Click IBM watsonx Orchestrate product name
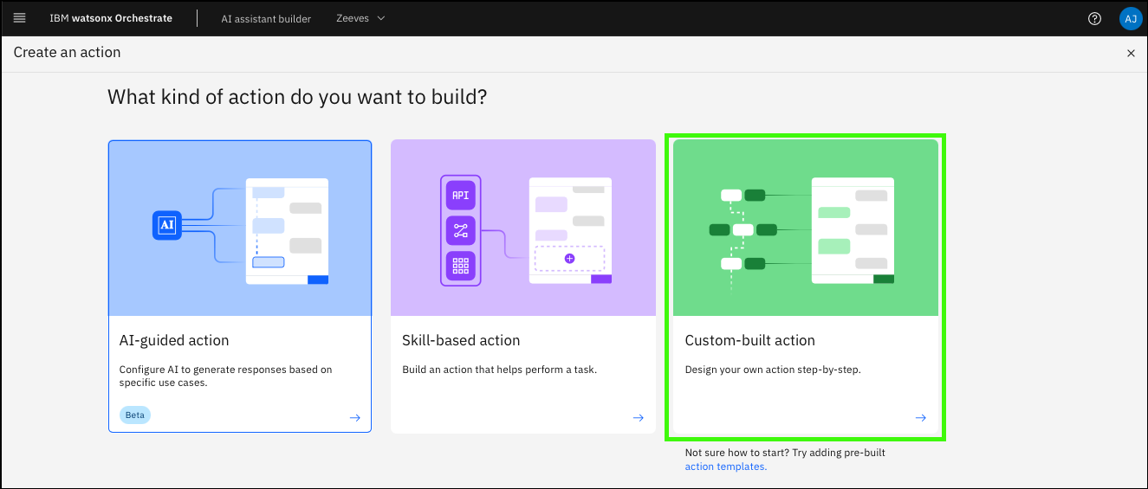Viewport: 1148px width, 489px height. [110, 18]
